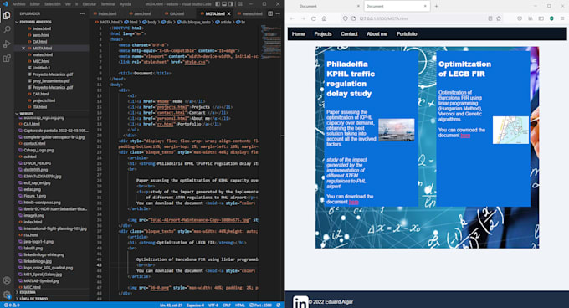
Task: Open the Explorer view in VS Code activity bar
Action: [7, 15]
